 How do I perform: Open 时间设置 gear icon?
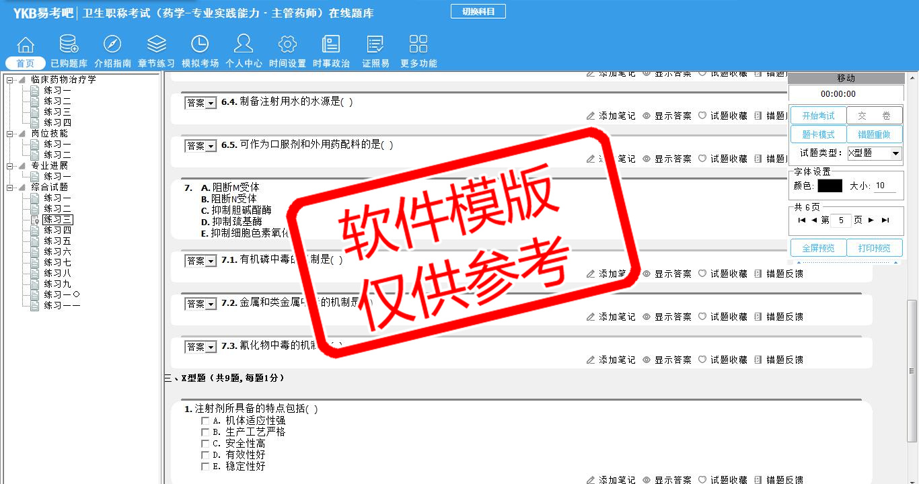[287, 45]
